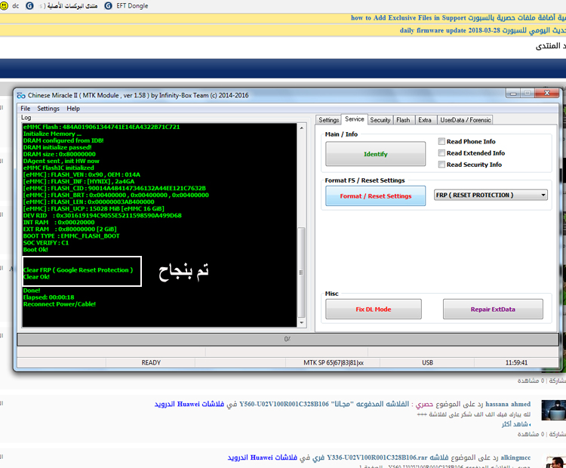This screenshot has height=468, width=566.
Task: Click the USB status bar field
Action: pos(428,362)
